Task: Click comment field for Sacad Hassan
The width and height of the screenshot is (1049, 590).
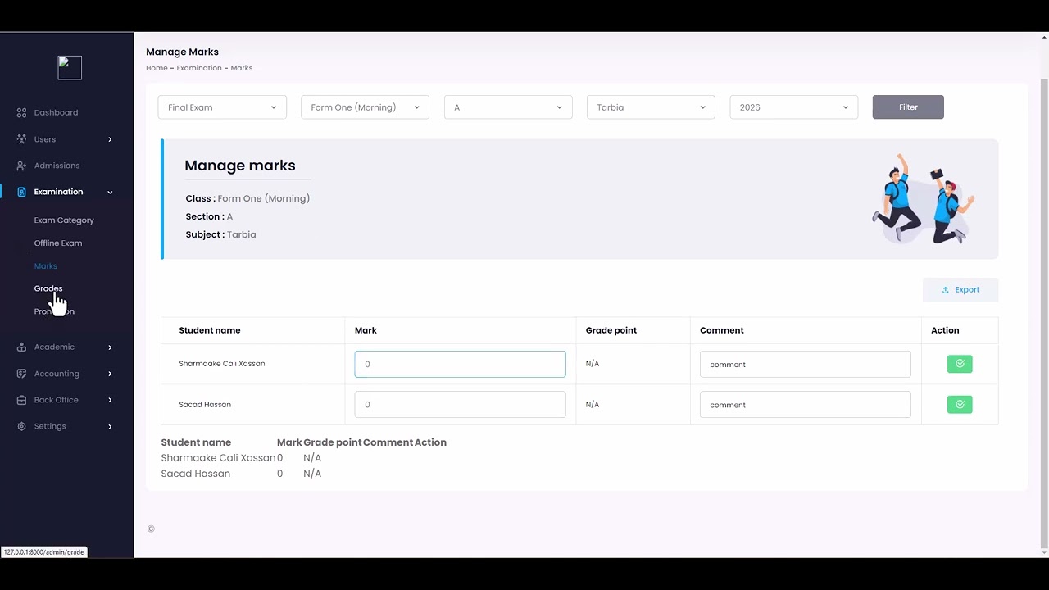Action: pyautogui.click(x=805, y=405)
